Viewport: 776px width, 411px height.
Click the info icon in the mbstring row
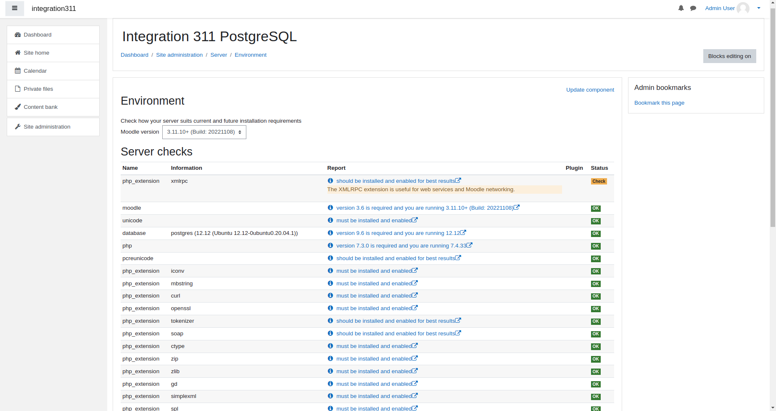click(x=330, y=283)
